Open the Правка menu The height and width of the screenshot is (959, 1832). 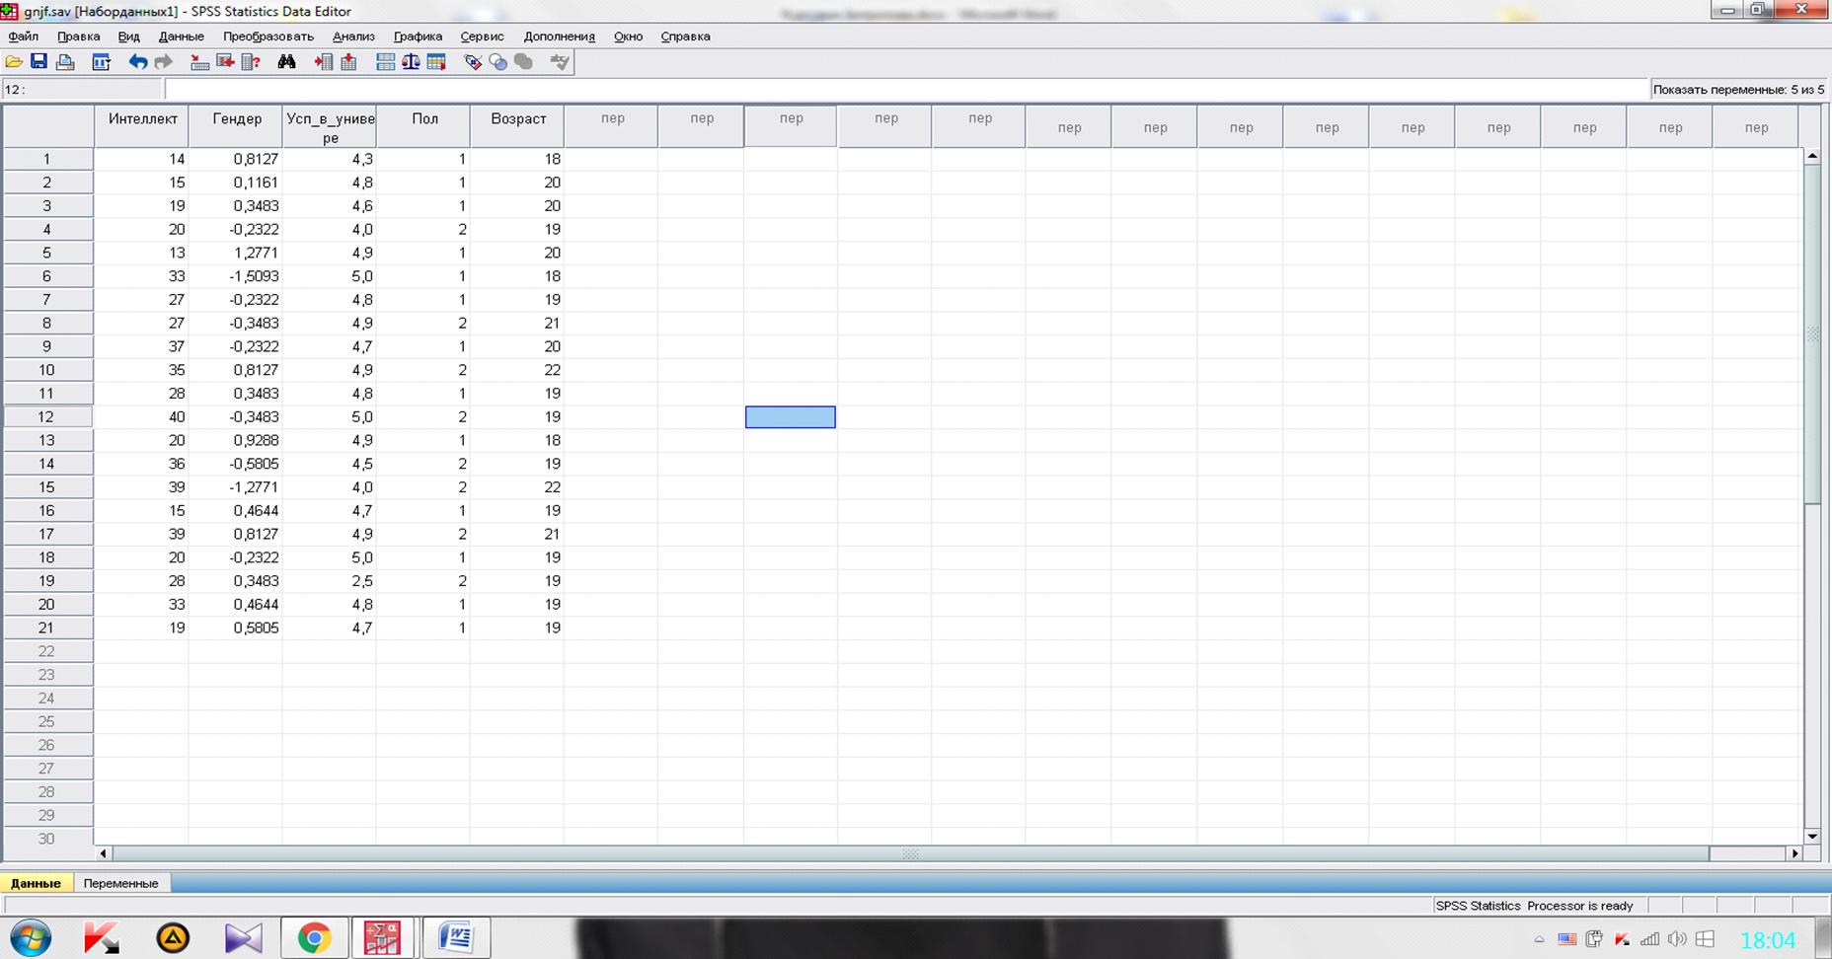(x=79, y=37)
